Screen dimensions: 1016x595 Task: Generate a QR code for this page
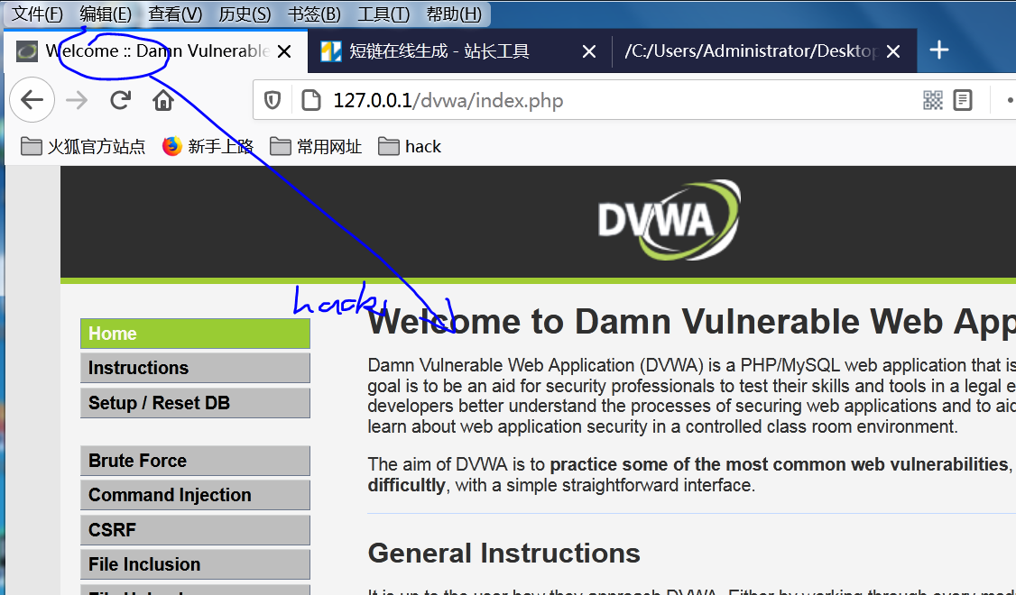(933, 100)
